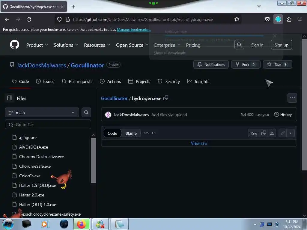Switch to the Pull requests tab
Viewport: 307px width, 230px height.
tap(77, 81)
